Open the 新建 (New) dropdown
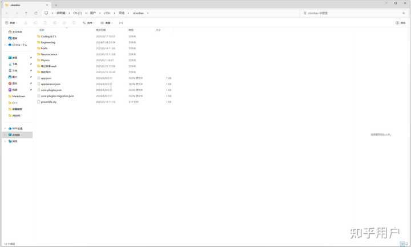The height and width of the screenshot is (247, 411). [11, 23]
